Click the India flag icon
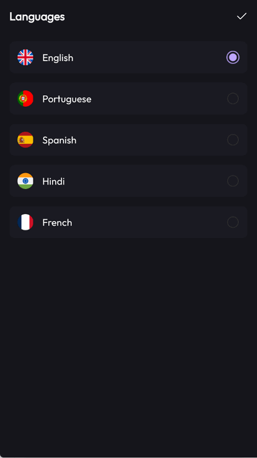Viewport: 257px width, 458px height. coord(26,181)
